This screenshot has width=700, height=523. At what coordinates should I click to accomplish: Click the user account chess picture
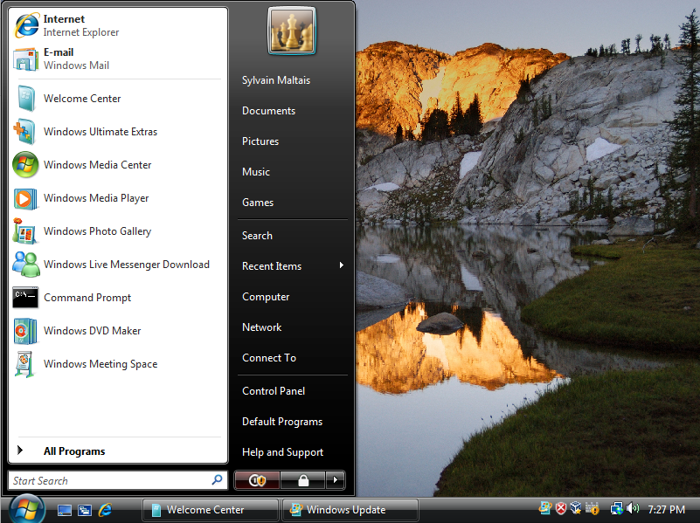pos(292,31)
